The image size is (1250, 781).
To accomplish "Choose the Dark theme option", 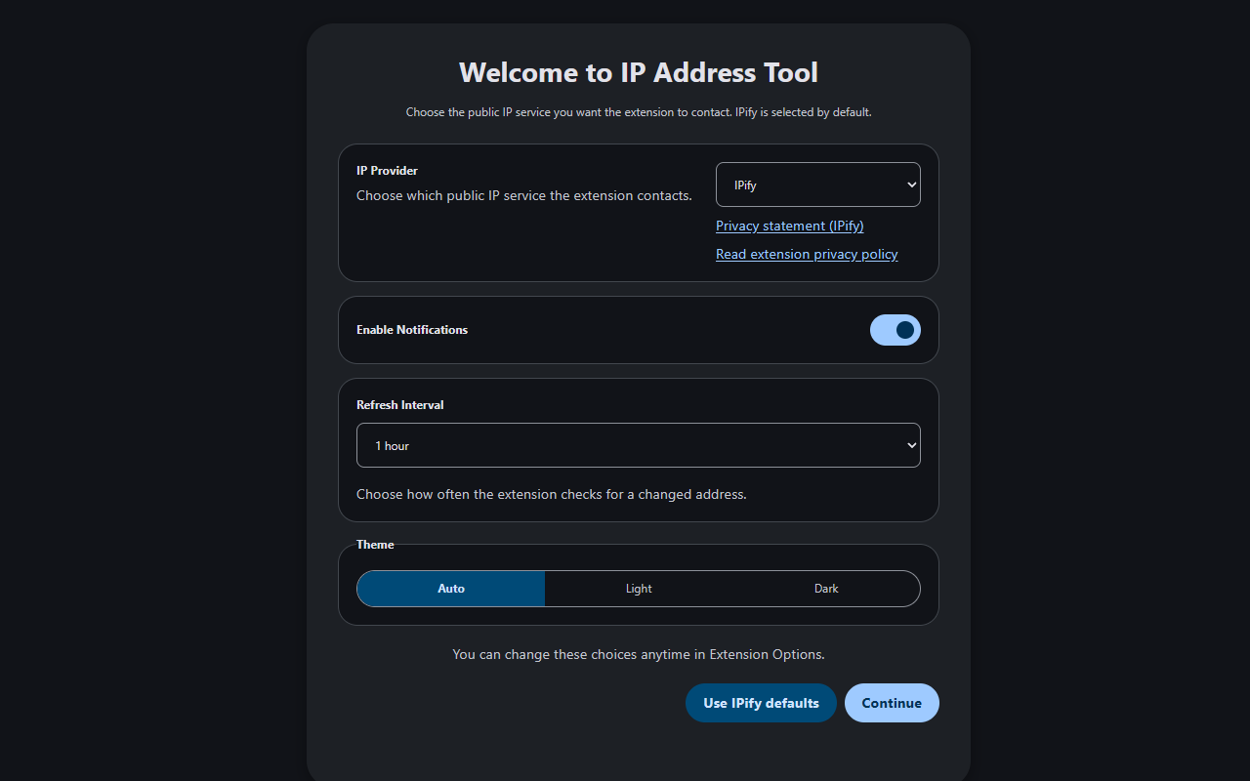I will point(826,589).
